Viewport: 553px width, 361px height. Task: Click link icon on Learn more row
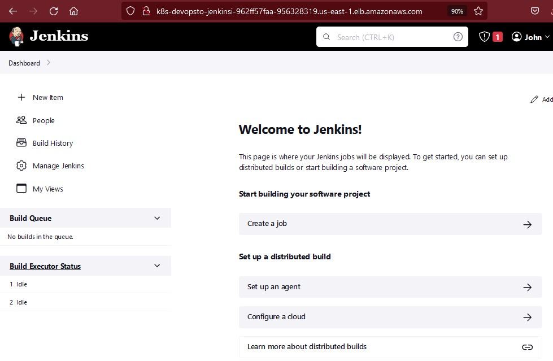click(527, 347)
